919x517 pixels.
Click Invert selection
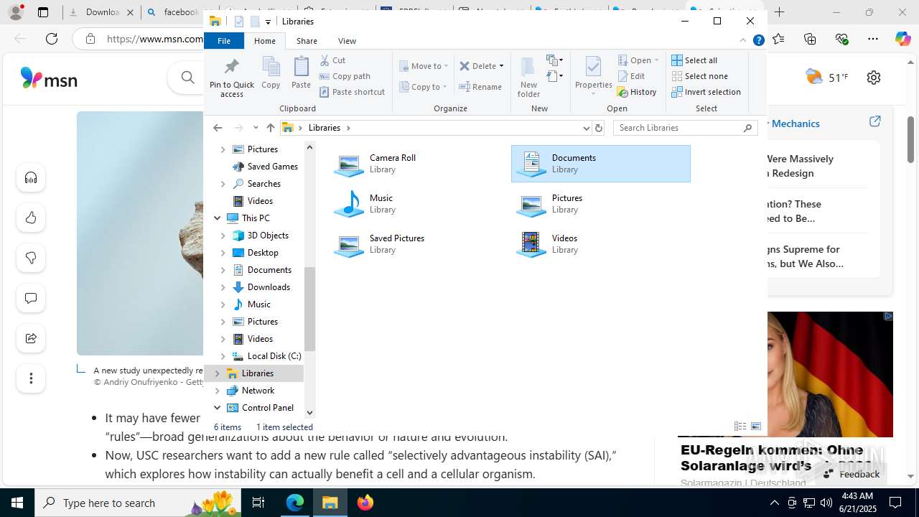coord(706,92)
